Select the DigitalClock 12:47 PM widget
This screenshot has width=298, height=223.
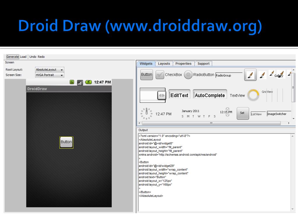click(164, 114)
